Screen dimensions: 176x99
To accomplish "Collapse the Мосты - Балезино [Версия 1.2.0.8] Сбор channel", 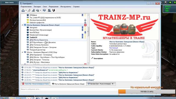I will tap(22, 52).
